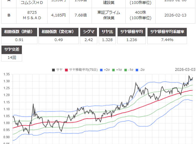The width and height of the screenshot is (196, 144).
Task: Click the 7.44% deviation rate value
Action: click(x=171, y=40)
